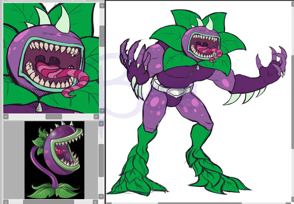This screenshot has height=204, width=294.
Task: Click the up scroll arrow beside the flytrap image
Action: [100, 124]
